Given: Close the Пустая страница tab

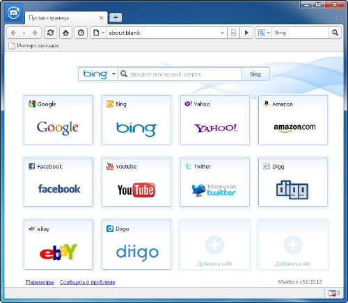Looking at the screenshot, I should coord(102,17).
